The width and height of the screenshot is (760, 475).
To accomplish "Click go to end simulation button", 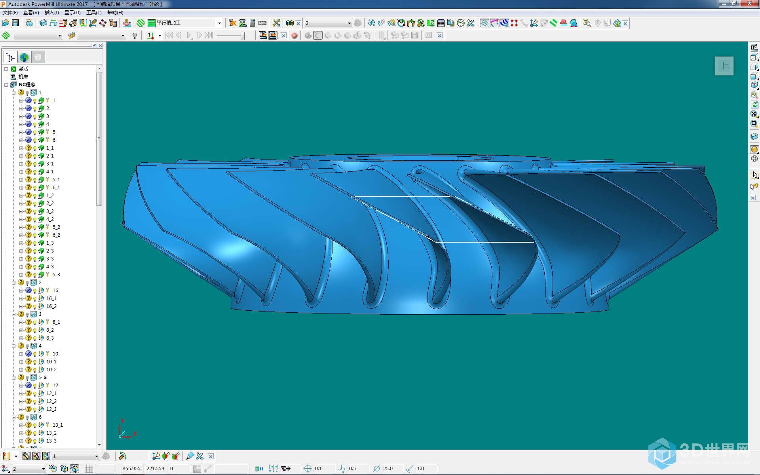I will (x=209, y=36).
